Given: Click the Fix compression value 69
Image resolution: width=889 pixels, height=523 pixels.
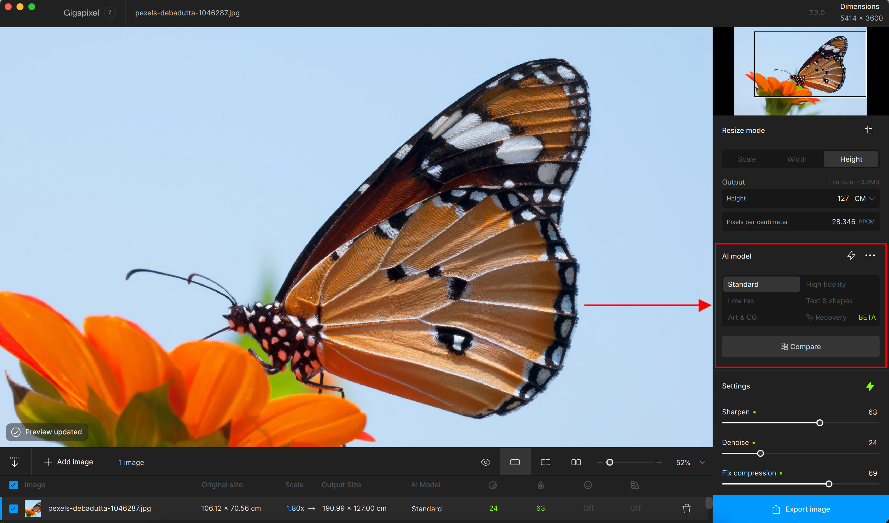Looking at the screenshot, I should tap(873, 473).
